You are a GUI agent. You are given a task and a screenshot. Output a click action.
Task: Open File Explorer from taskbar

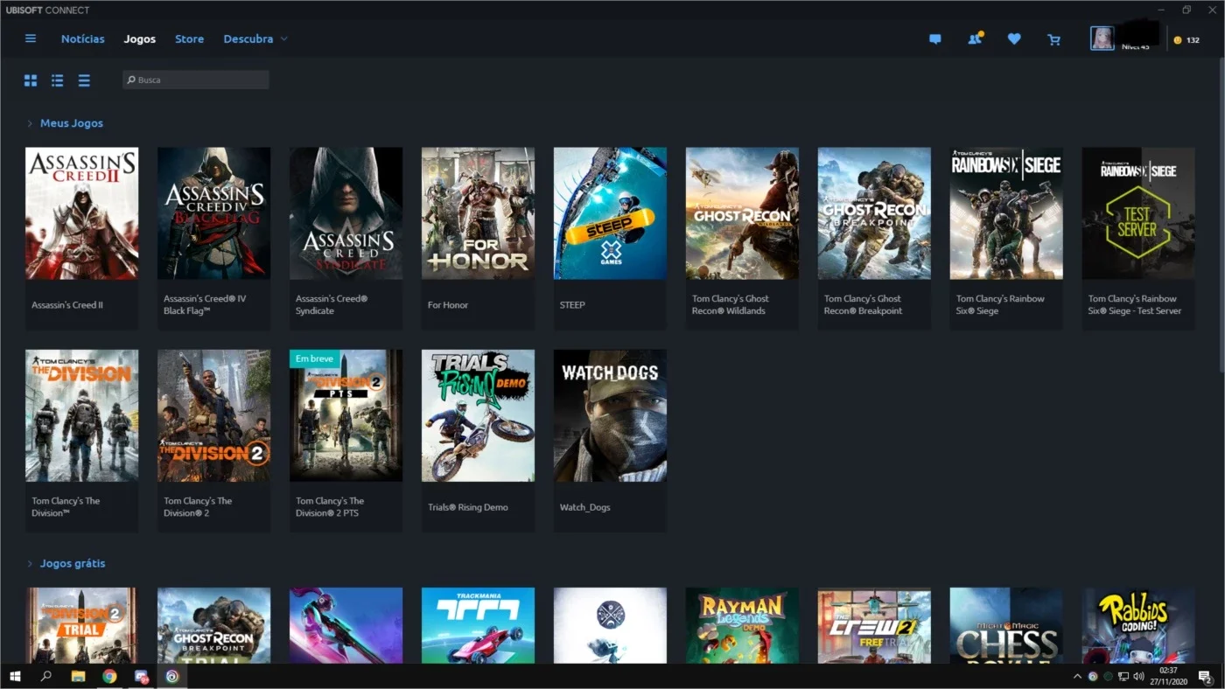78,676
